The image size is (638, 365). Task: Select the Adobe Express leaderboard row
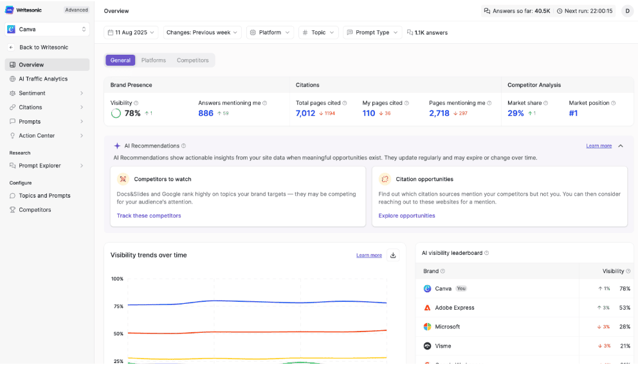coord(525,308)
